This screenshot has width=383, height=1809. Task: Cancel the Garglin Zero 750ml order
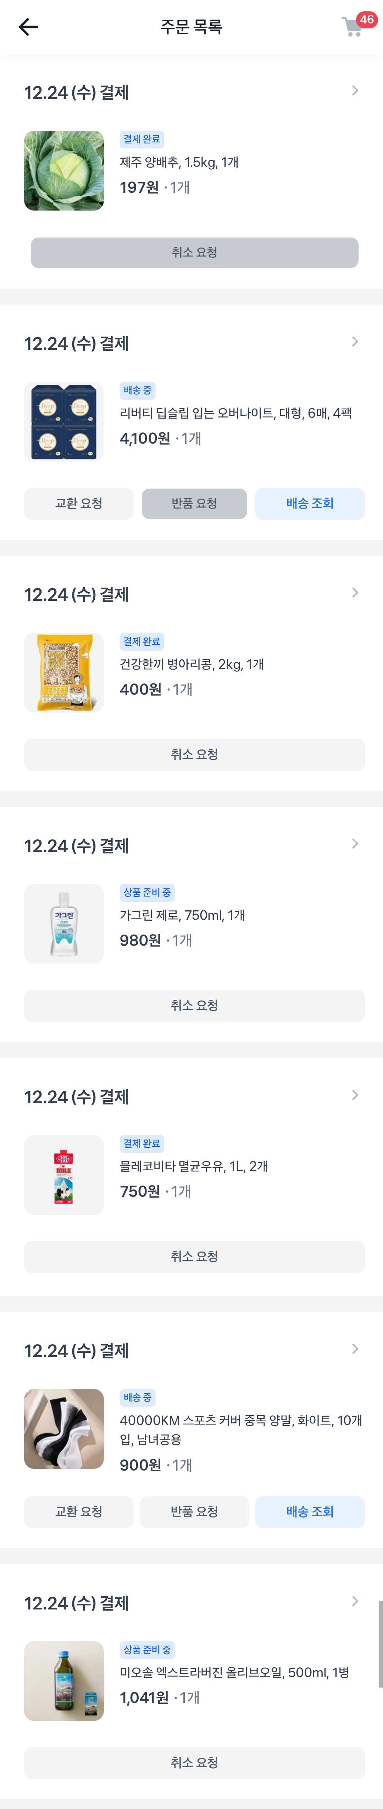(194, 1006)
